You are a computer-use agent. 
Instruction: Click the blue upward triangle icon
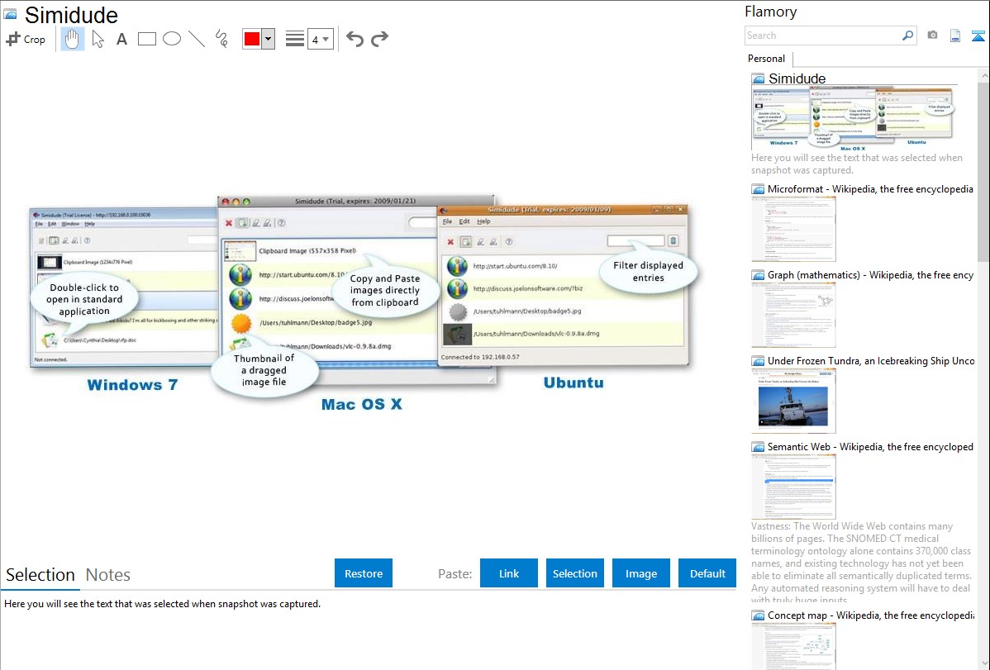pos(978,36)
